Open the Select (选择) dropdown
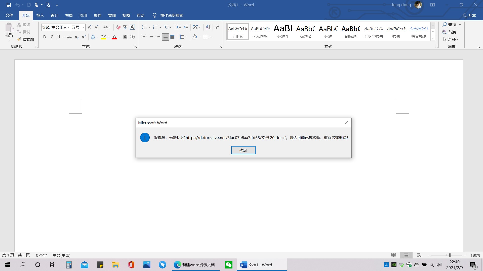 [x=451, y=39]
